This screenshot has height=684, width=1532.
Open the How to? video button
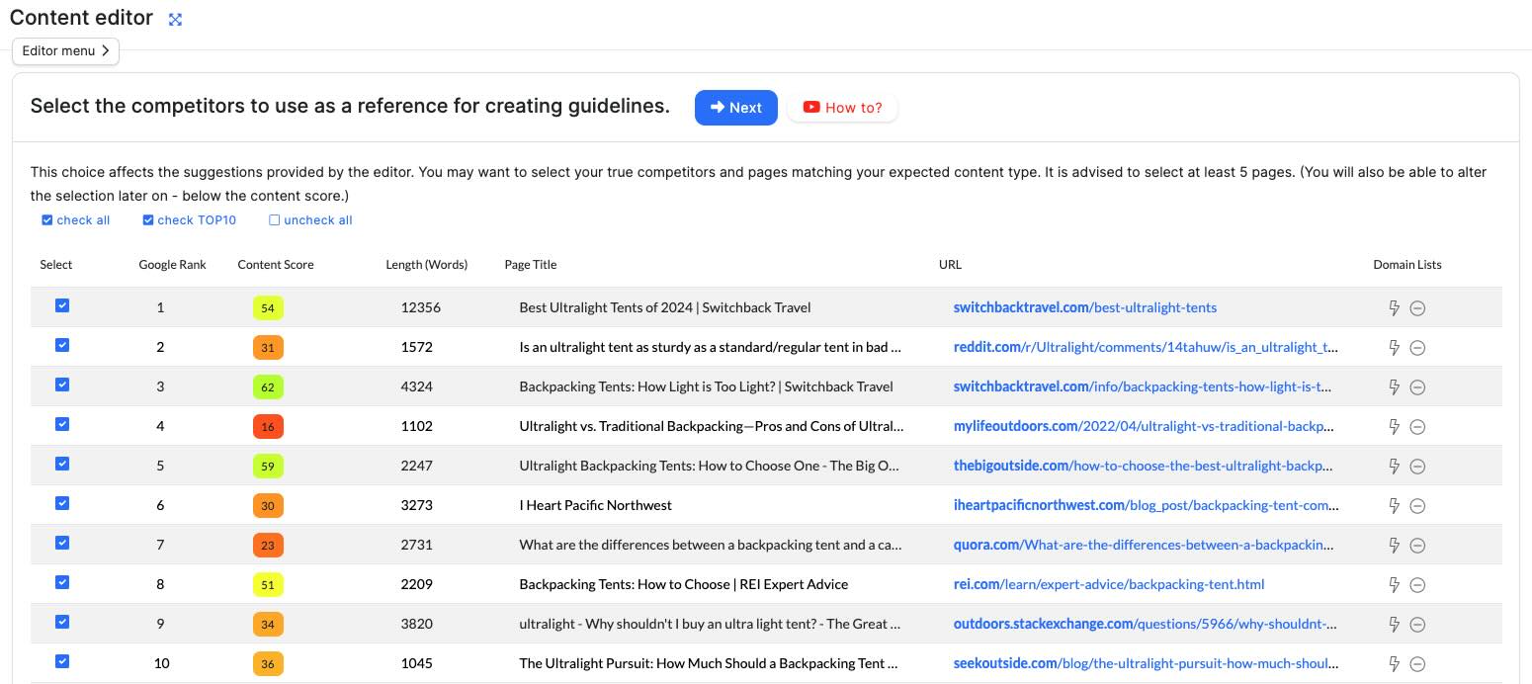point(843,108)
